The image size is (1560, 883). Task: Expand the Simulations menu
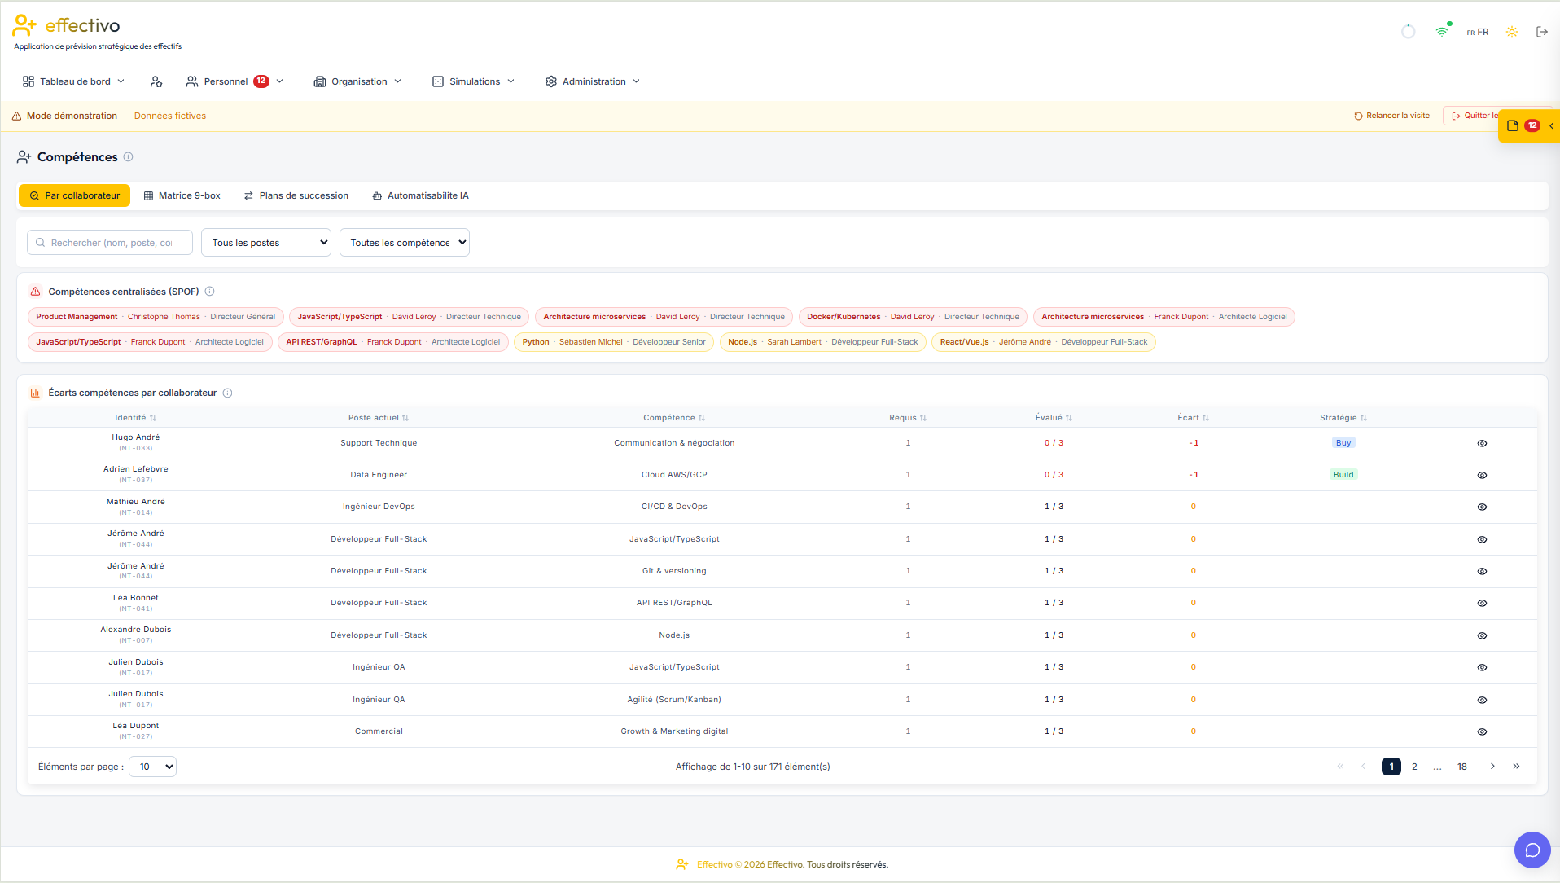point(474,81)
